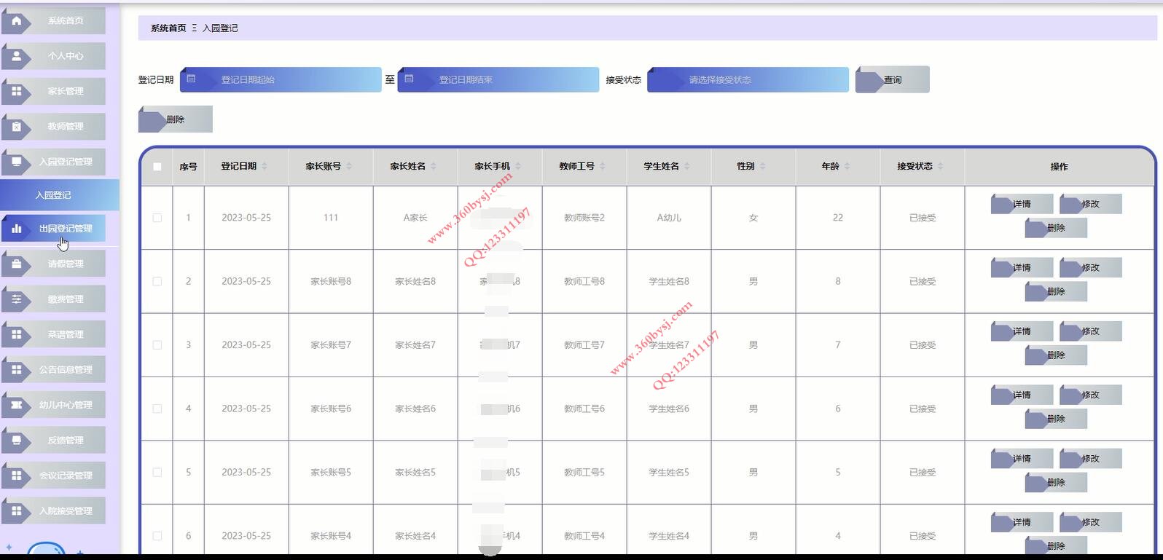Sort the table by 登记日期 column
1163x560 pixels.
[x=265, y=167]
